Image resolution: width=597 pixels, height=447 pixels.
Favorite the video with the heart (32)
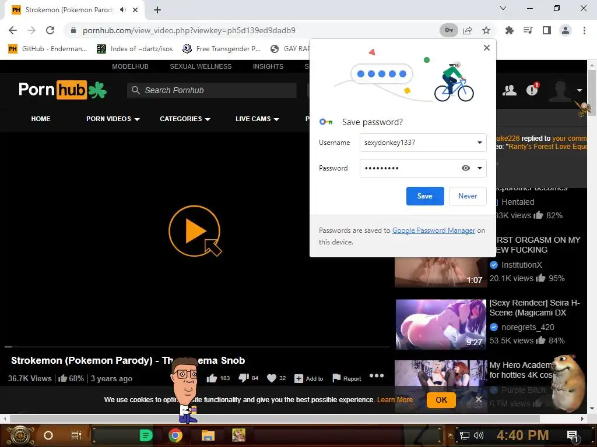(x=272, y=378)
